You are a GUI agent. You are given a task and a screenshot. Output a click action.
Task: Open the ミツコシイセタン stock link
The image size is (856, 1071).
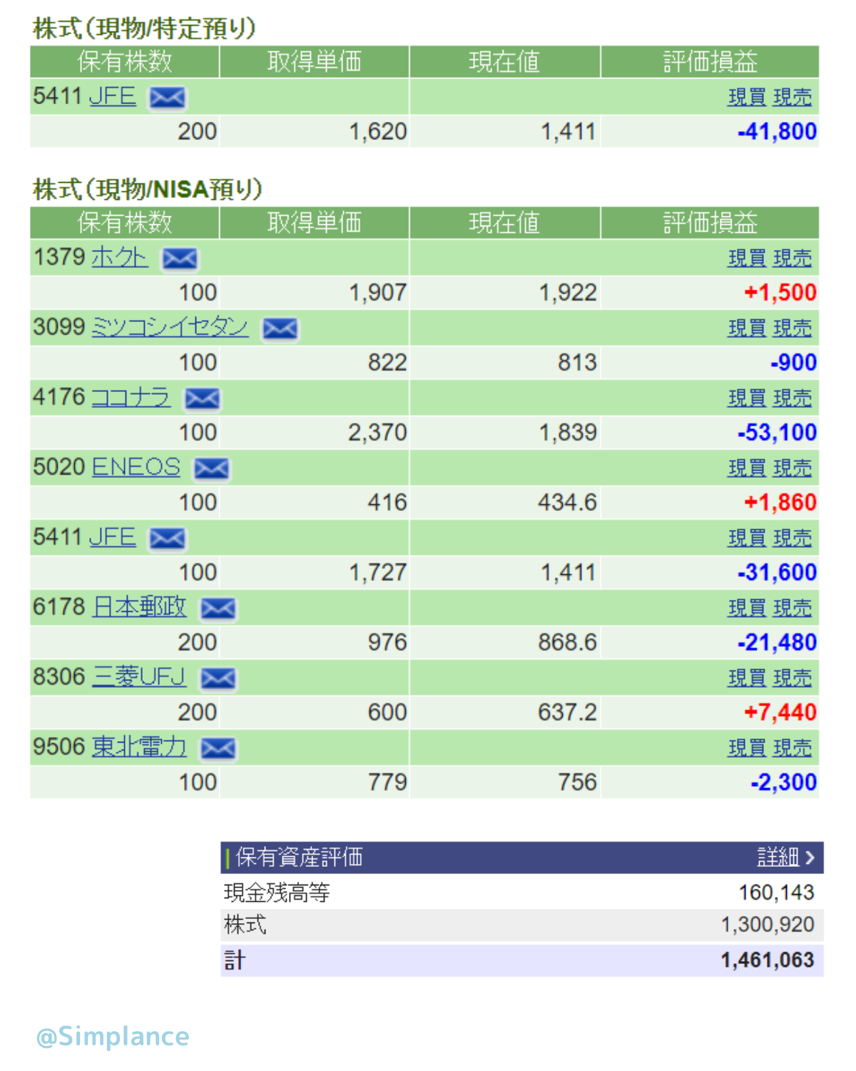click(x=170, y=327)
